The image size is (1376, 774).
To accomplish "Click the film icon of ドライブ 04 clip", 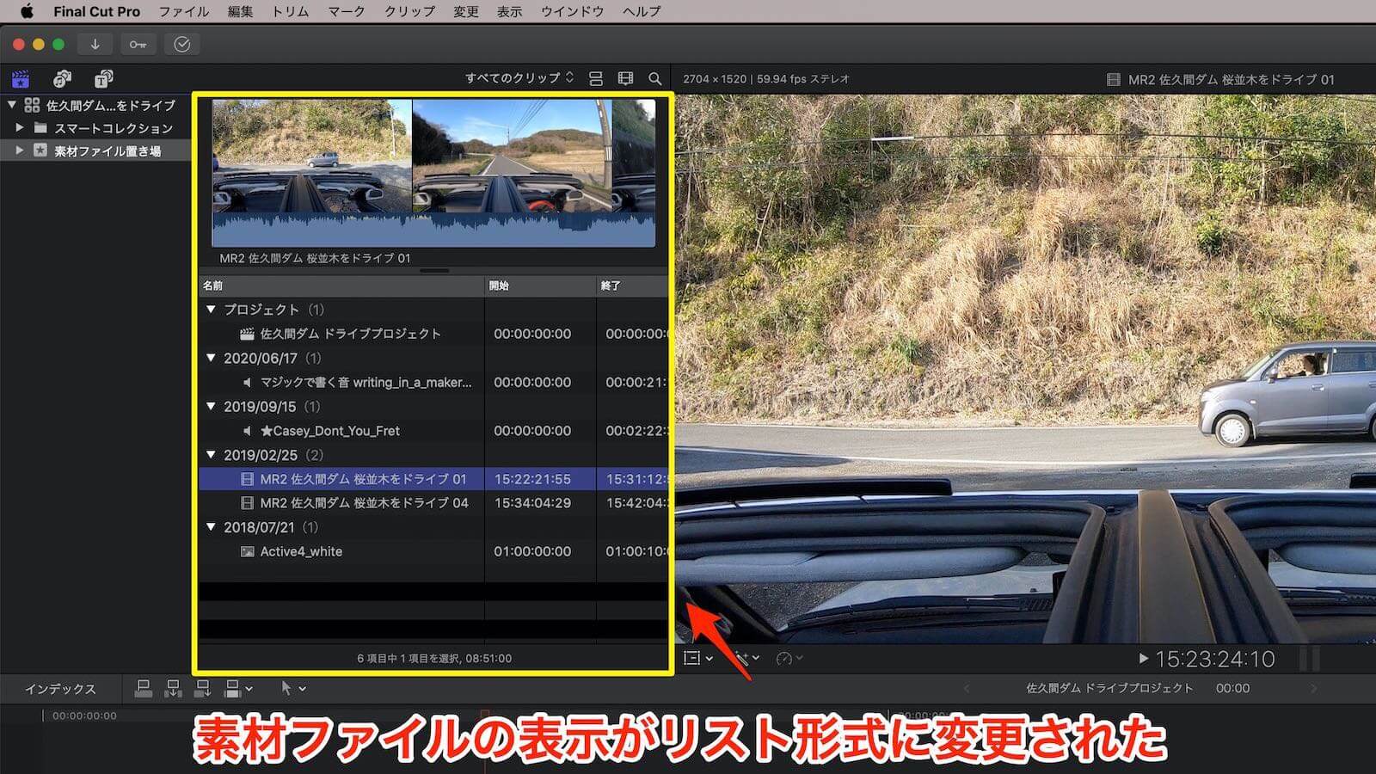I will pyautogui.click(x=247, y=503).
